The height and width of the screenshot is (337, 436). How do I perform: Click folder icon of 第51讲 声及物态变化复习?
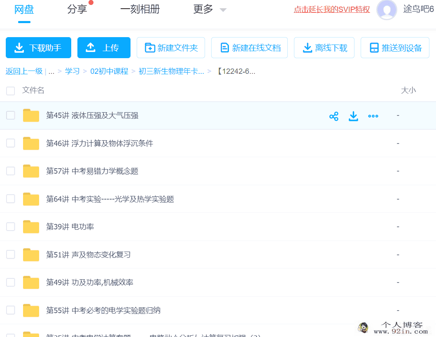pos(31,255)
